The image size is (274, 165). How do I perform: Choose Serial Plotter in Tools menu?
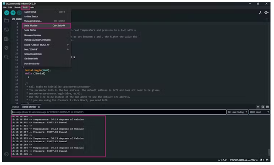(x=46, y=30)
